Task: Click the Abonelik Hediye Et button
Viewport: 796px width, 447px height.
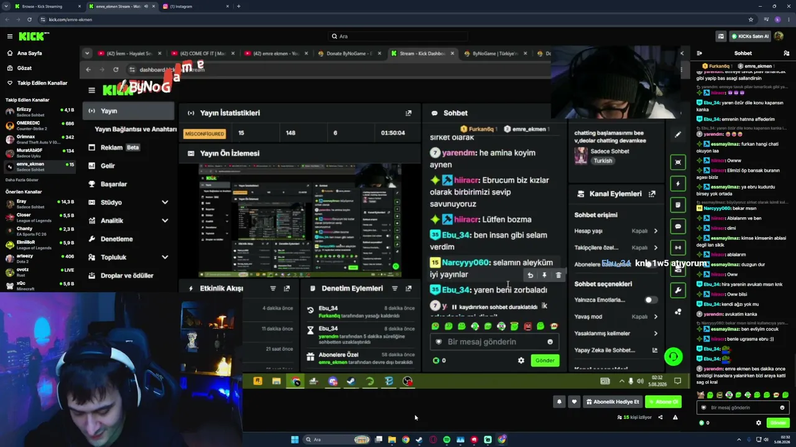Action: coord(613,402)
